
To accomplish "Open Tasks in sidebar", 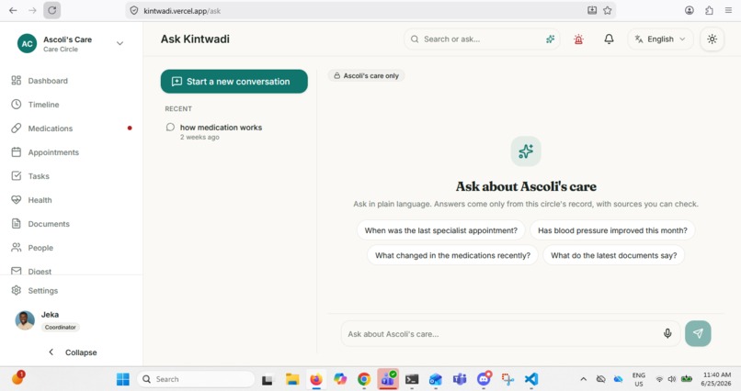I will [71, 176].
